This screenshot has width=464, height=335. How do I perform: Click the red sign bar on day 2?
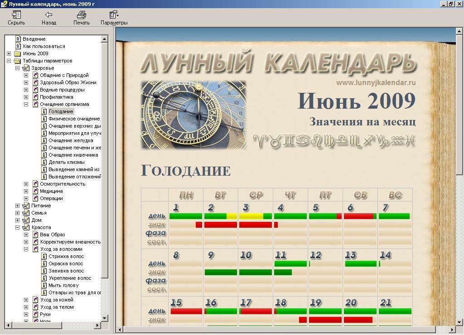221,225
